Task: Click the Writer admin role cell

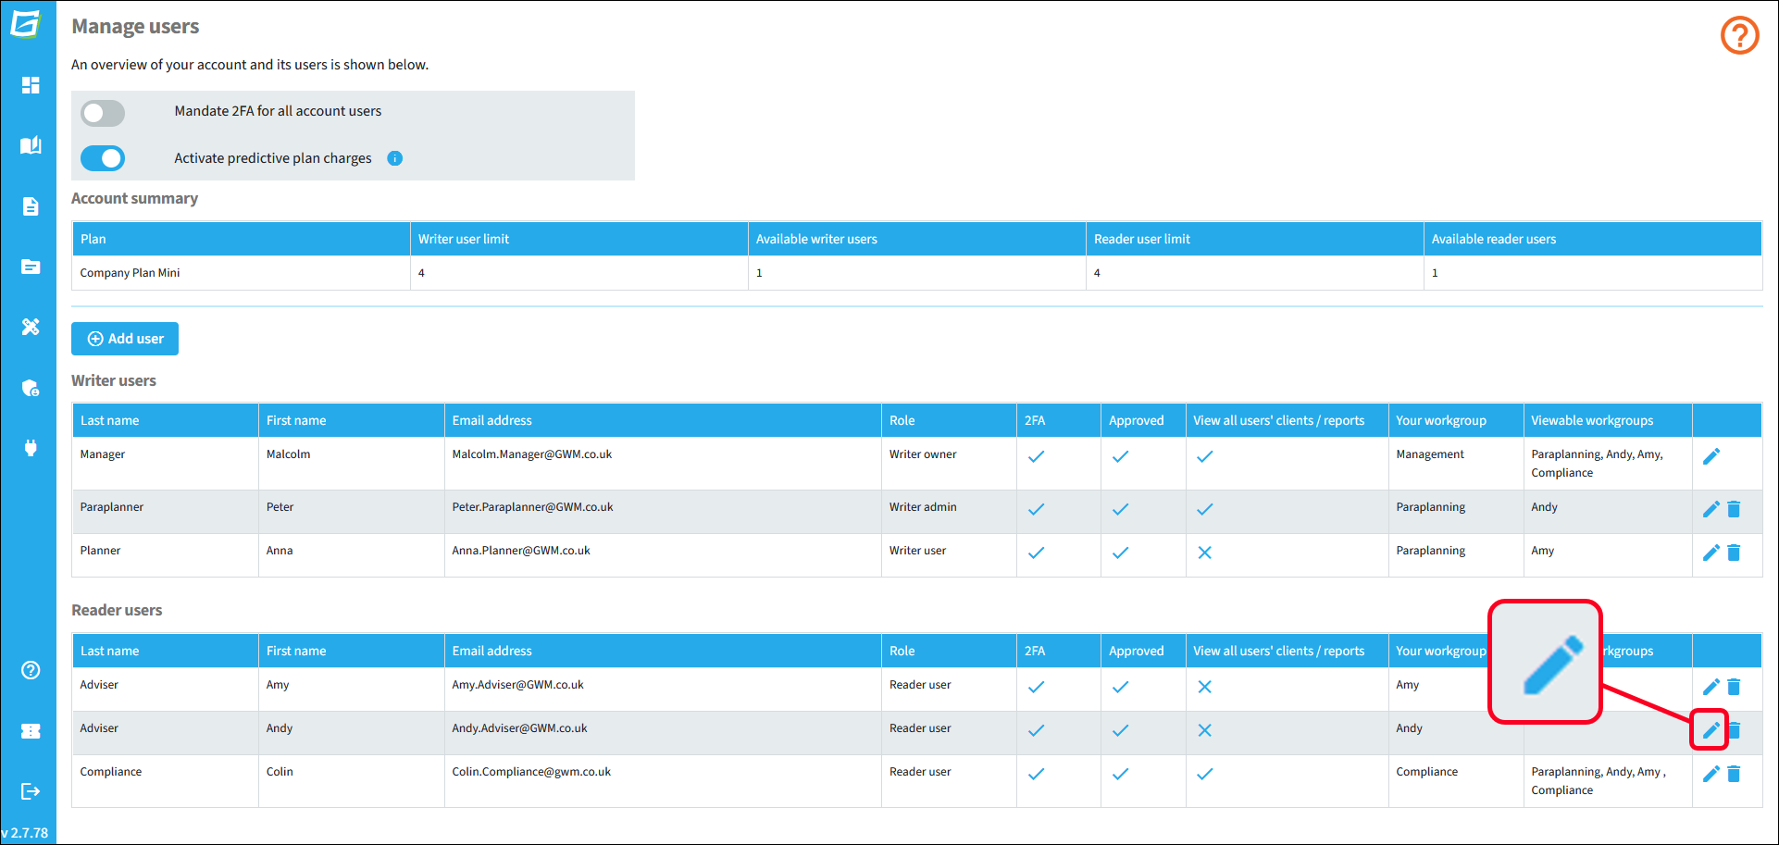Action: [949, 512]
